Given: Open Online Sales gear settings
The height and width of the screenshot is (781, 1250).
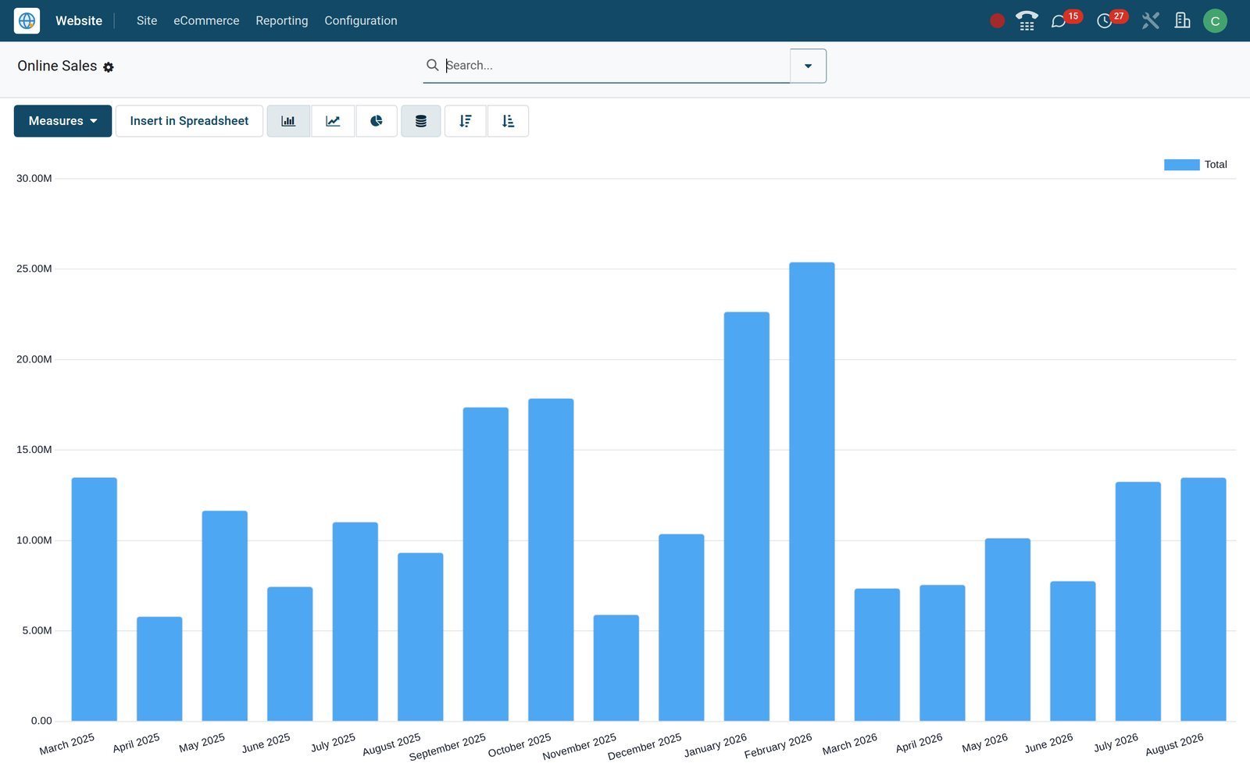Looking at the screenshot, I should tap(109, 67).
